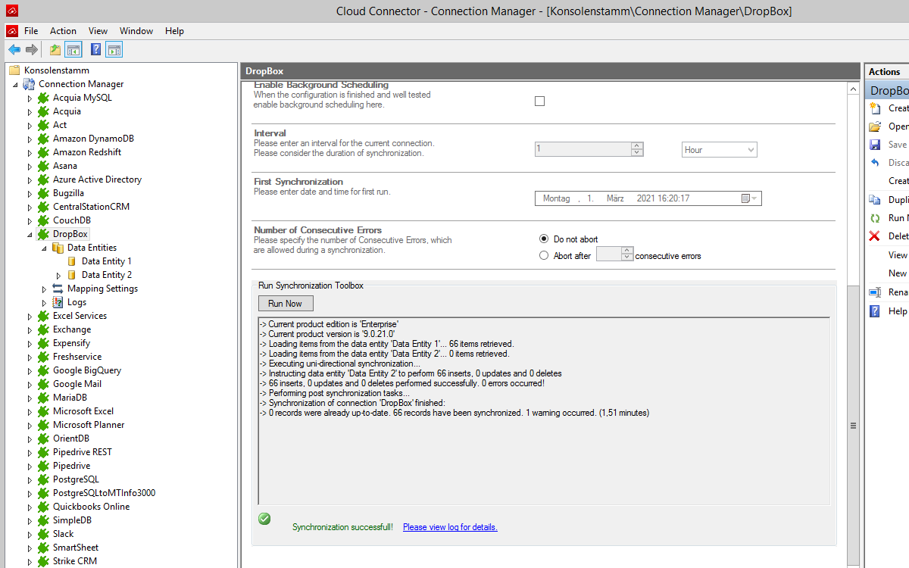Select the 'Do not abort' radio button
The width and height of the screenshot is (909, 568).
(x=544, y=239)
